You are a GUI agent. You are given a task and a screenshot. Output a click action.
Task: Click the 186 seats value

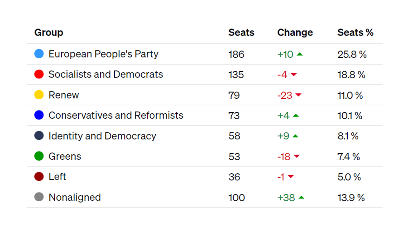click(236, 55)
